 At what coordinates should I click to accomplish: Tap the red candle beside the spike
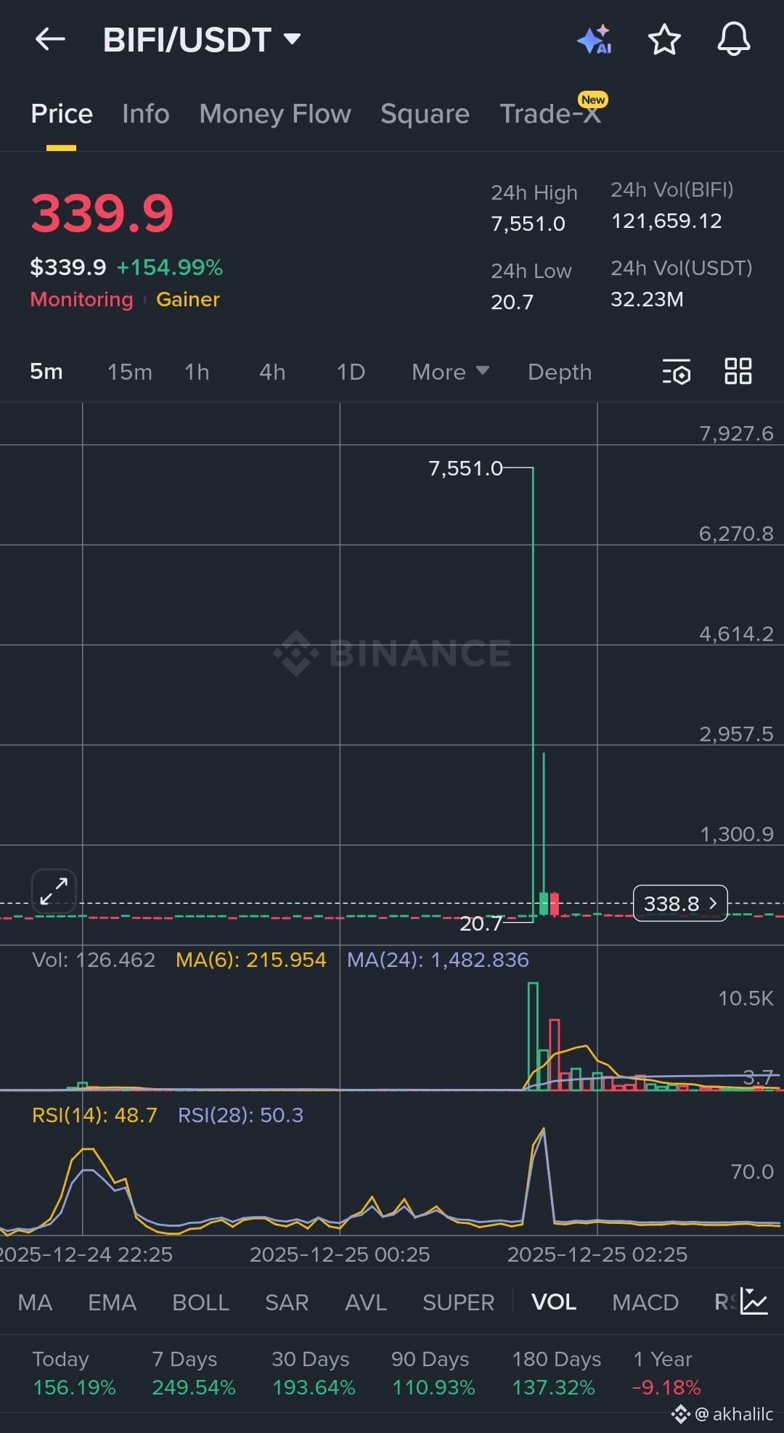tap(555, 904)
